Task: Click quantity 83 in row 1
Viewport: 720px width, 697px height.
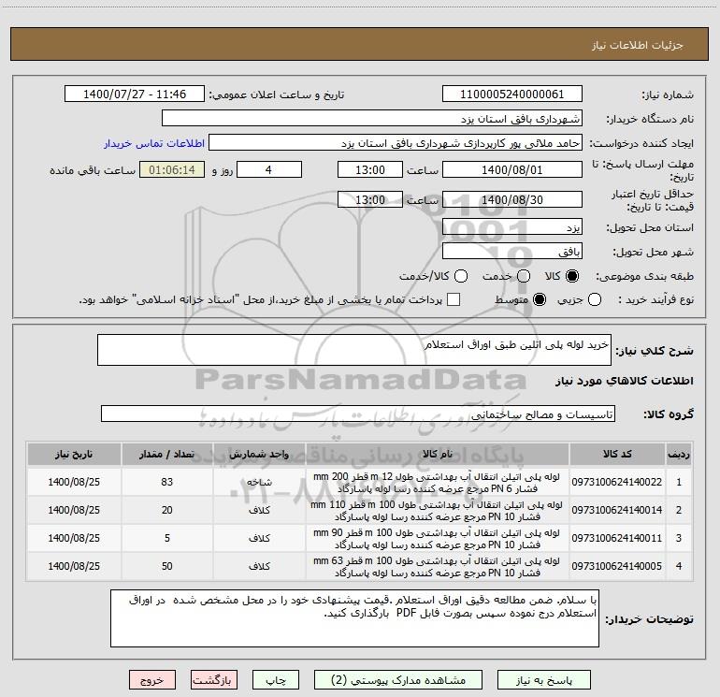Action: [167, 482]
